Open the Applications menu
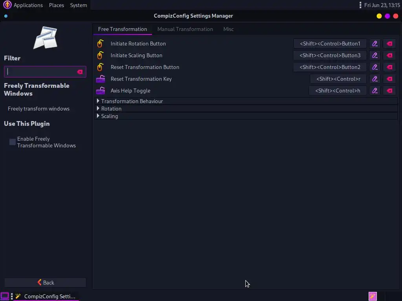Image resolution: width=402 pixels, height=301 pixels. pyautogui.click(x=28, y=5)
